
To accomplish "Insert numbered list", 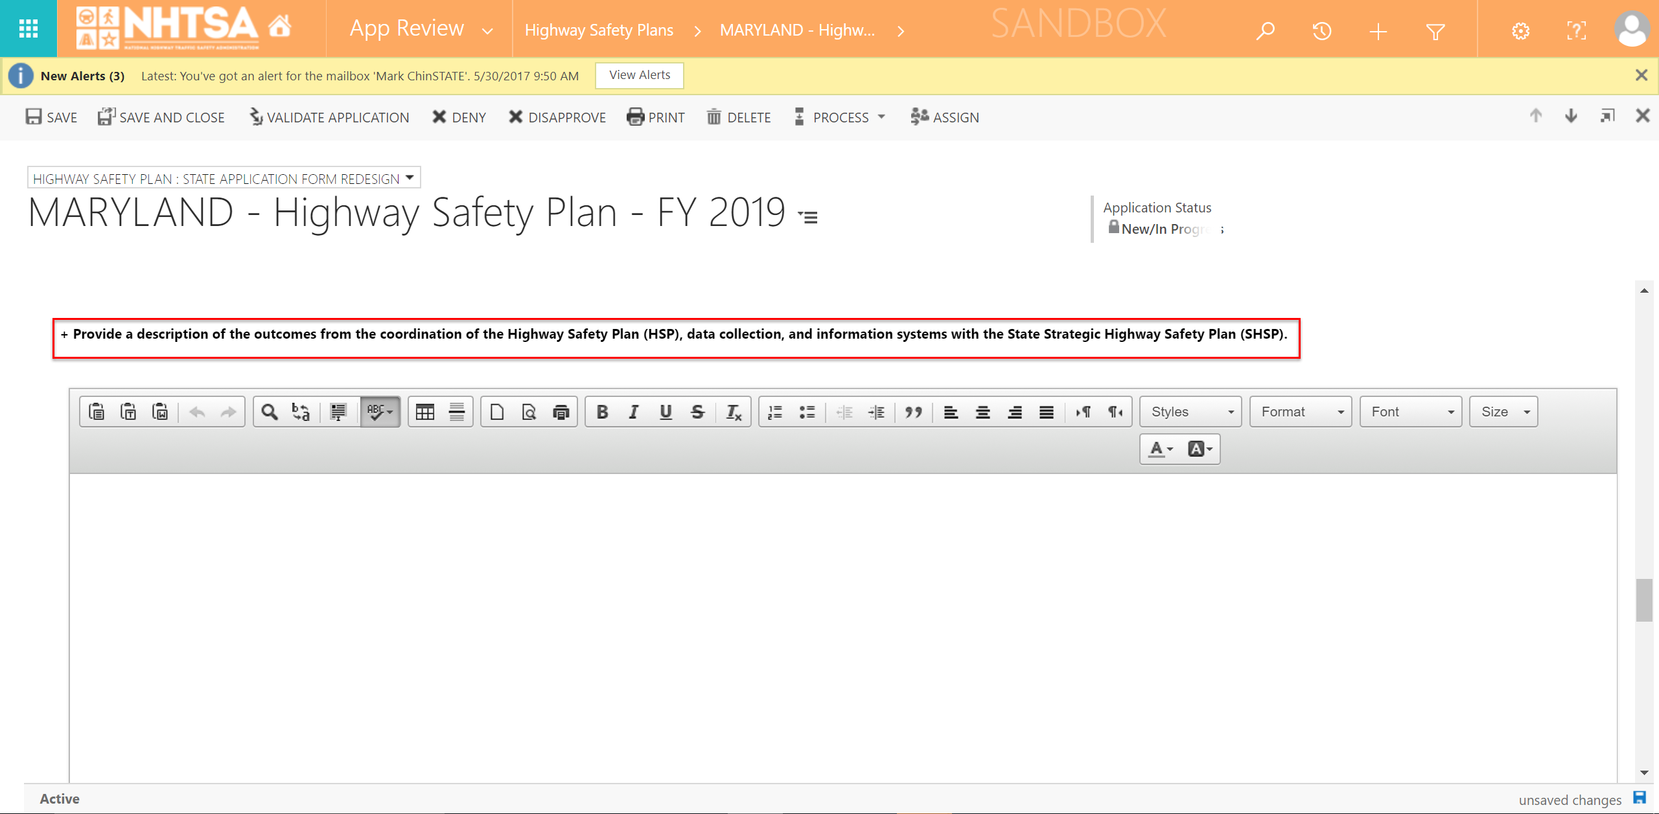I will point(775,412).
